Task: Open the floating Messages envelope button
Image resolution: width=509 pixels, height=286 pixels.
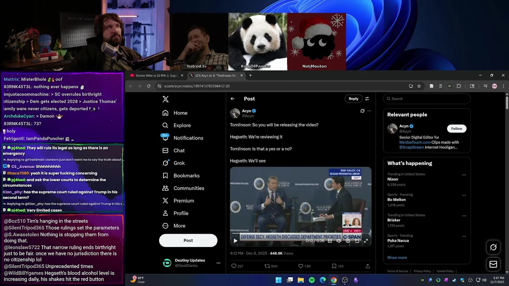Action: pos(493,264)
